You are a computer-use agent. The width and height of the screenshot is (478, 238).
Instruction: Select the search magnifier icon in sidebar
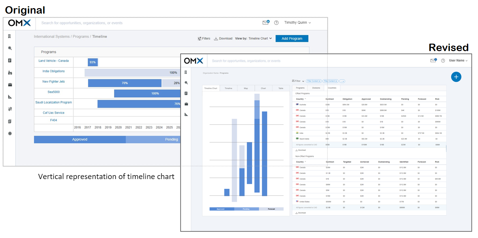(9, 48)
